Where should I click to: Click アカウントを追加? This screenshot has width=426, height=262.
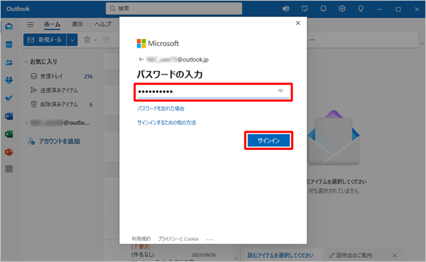point(54,141)
